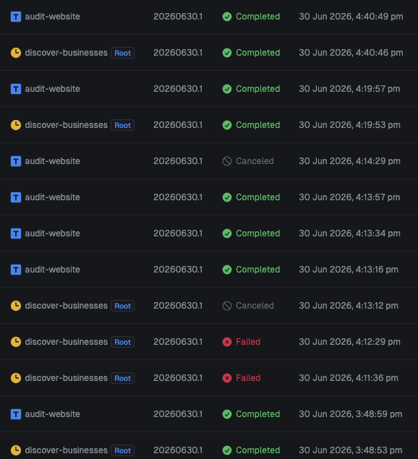Click version 20260630.1 in 3:48:53 pm row
Screen dimensions: 418x459
click(178, 450)
